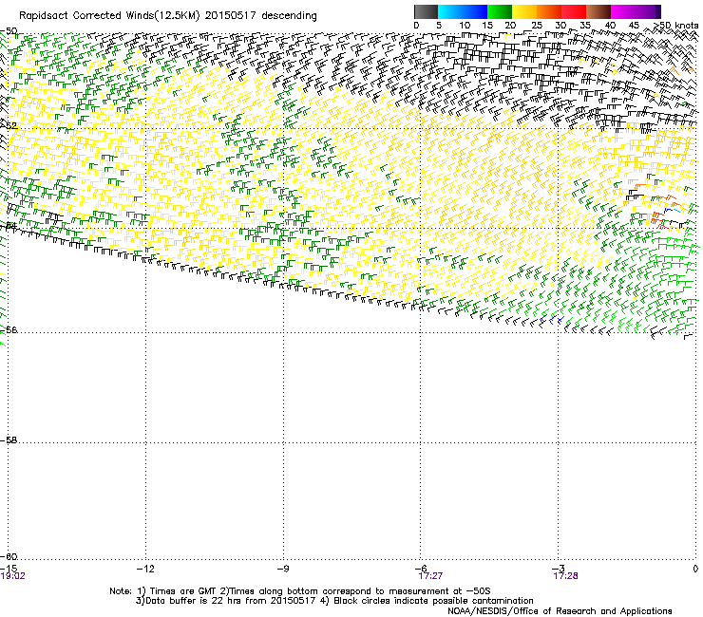
Task: Click the '-56' latitude axis label
Action: [x=9, y=329]
